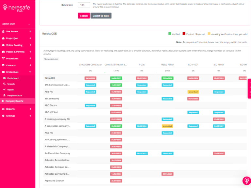The image size is (251, 188).
Task: Expand the Visitor Booking chevron
Action: pyautogui.click(x=30, y=45)
